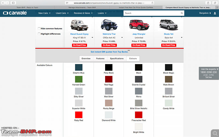Expand the New Cars menu

[x=44, y=13]
